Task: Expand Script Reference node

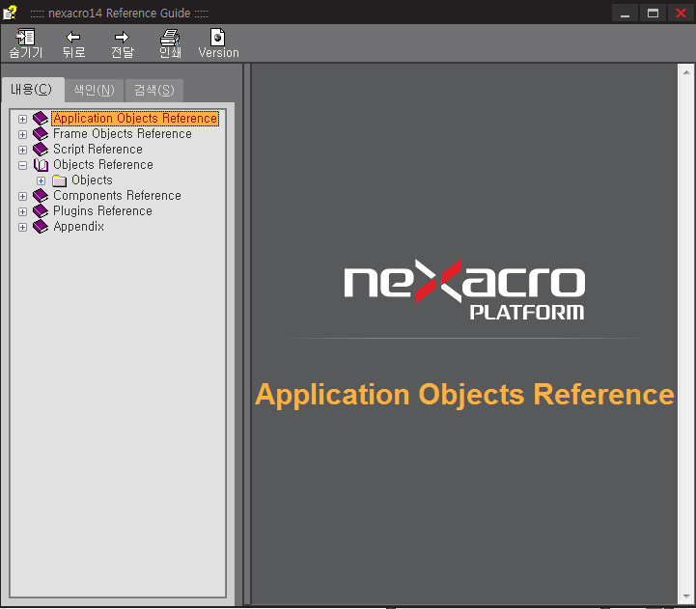Action: tap(22, 150)
